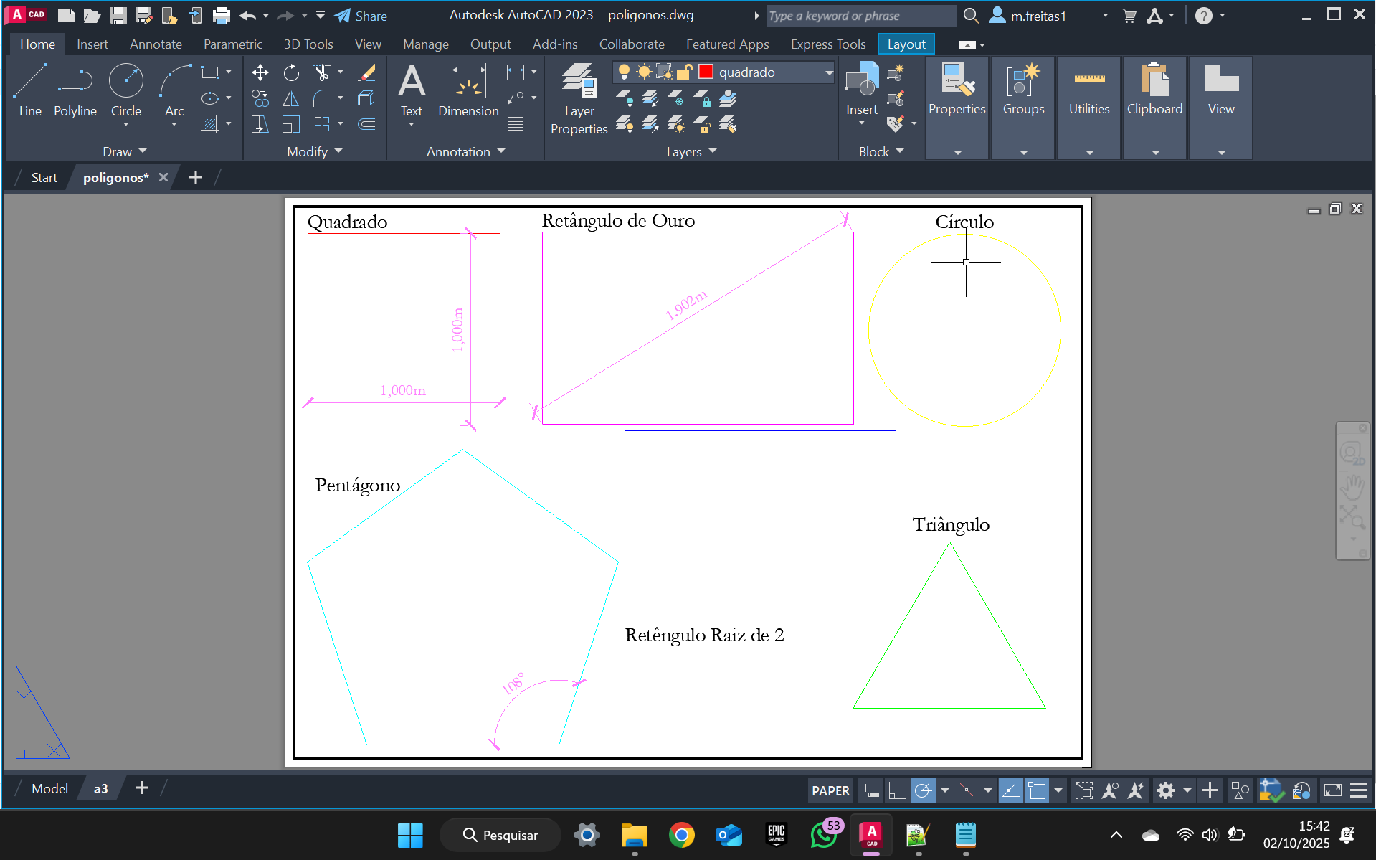Toggle polar tracking in status bar
Screen dimensions: 1376x860
(x=923, y=790)
